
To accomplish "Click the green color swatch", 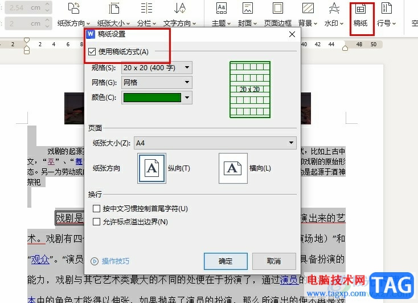I will tap(152, 98).
